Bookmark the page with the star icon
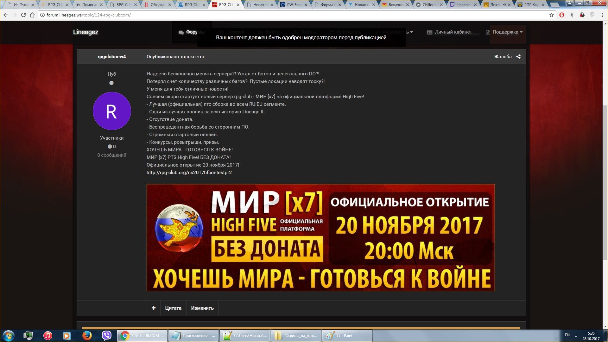 pyautogui.click(x=551, y=15)
